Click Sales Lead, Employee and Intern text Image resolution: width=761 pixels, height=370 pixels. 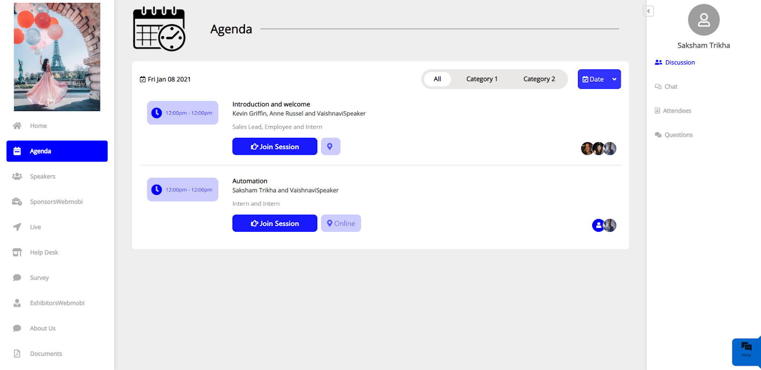[x=277, y=127]
